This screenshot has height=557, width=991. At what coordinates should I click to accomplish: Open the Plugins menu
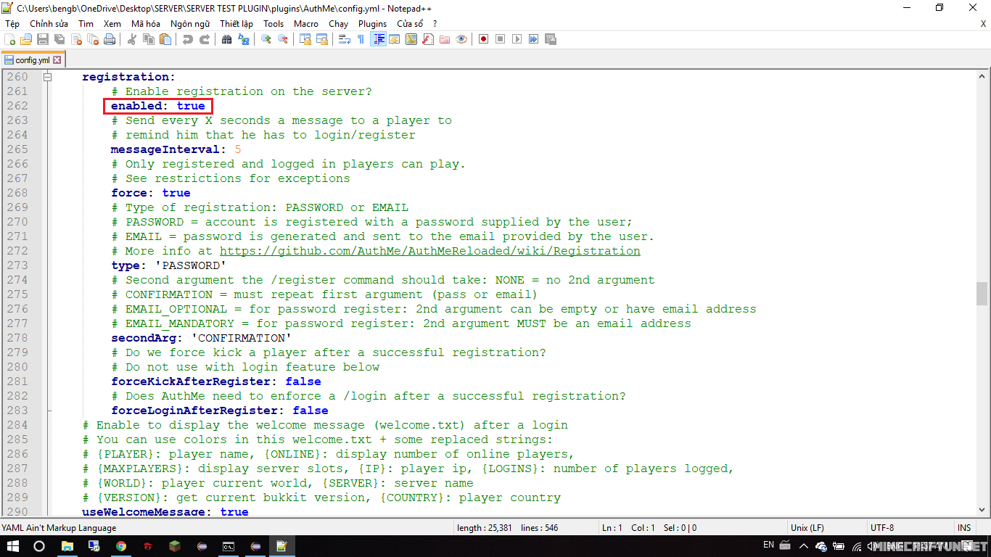tap(372, 23)
